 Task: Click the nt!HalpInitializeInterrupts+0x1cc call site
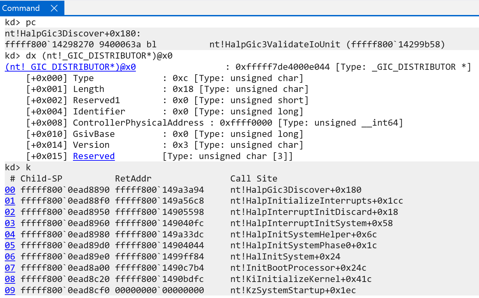[316, 201]
